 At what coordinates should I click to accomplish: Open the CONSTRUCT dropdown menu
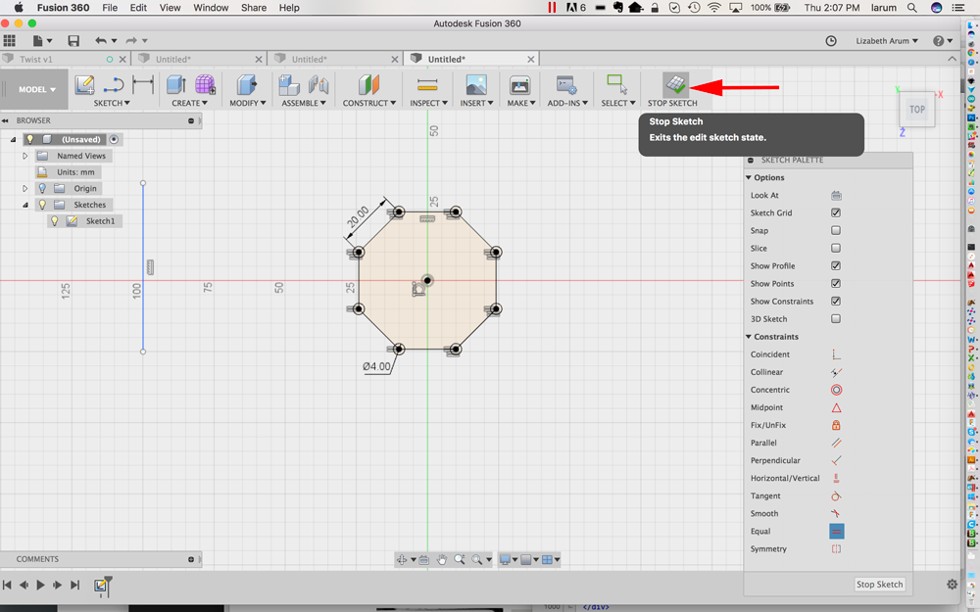click(x=368, y=103)
